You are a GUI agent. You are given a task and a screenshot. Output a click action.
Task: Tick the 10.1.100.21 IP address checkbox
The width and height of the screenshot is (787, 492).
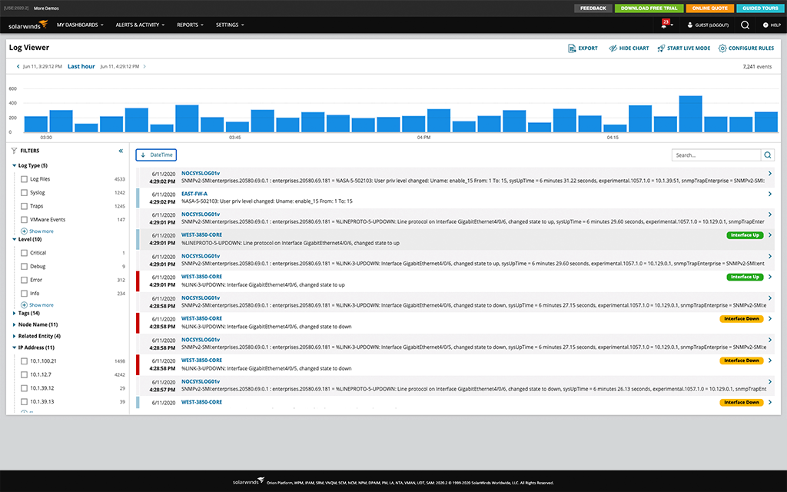coord(24,361)
